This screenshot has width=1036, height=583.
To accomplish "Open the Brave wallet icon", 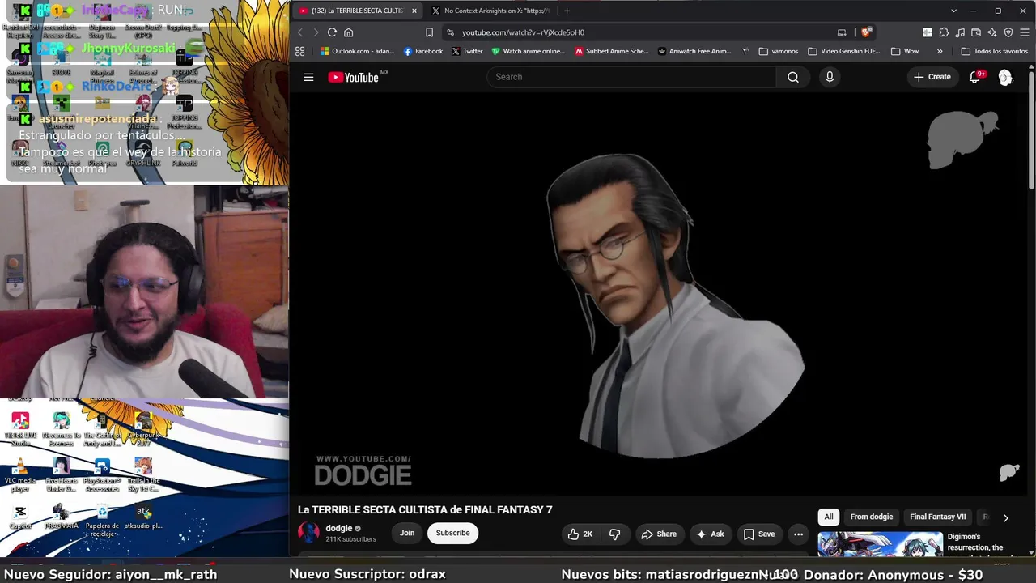I will pos(976,32).
